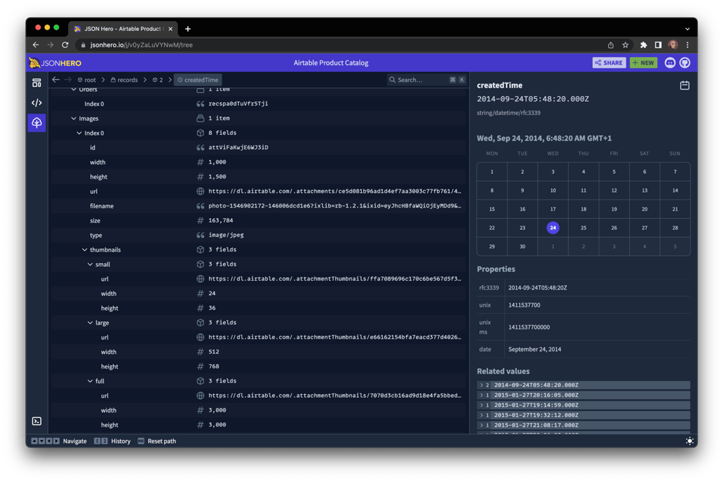
Task: Toggle light mode with the sun icon
Action: click(x=690, y=441)
